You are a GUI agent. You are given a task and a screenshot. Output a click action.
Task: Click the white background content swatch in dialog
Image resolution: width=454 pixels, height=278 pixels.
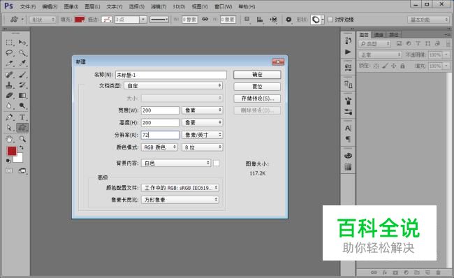[x=216, y=163]
